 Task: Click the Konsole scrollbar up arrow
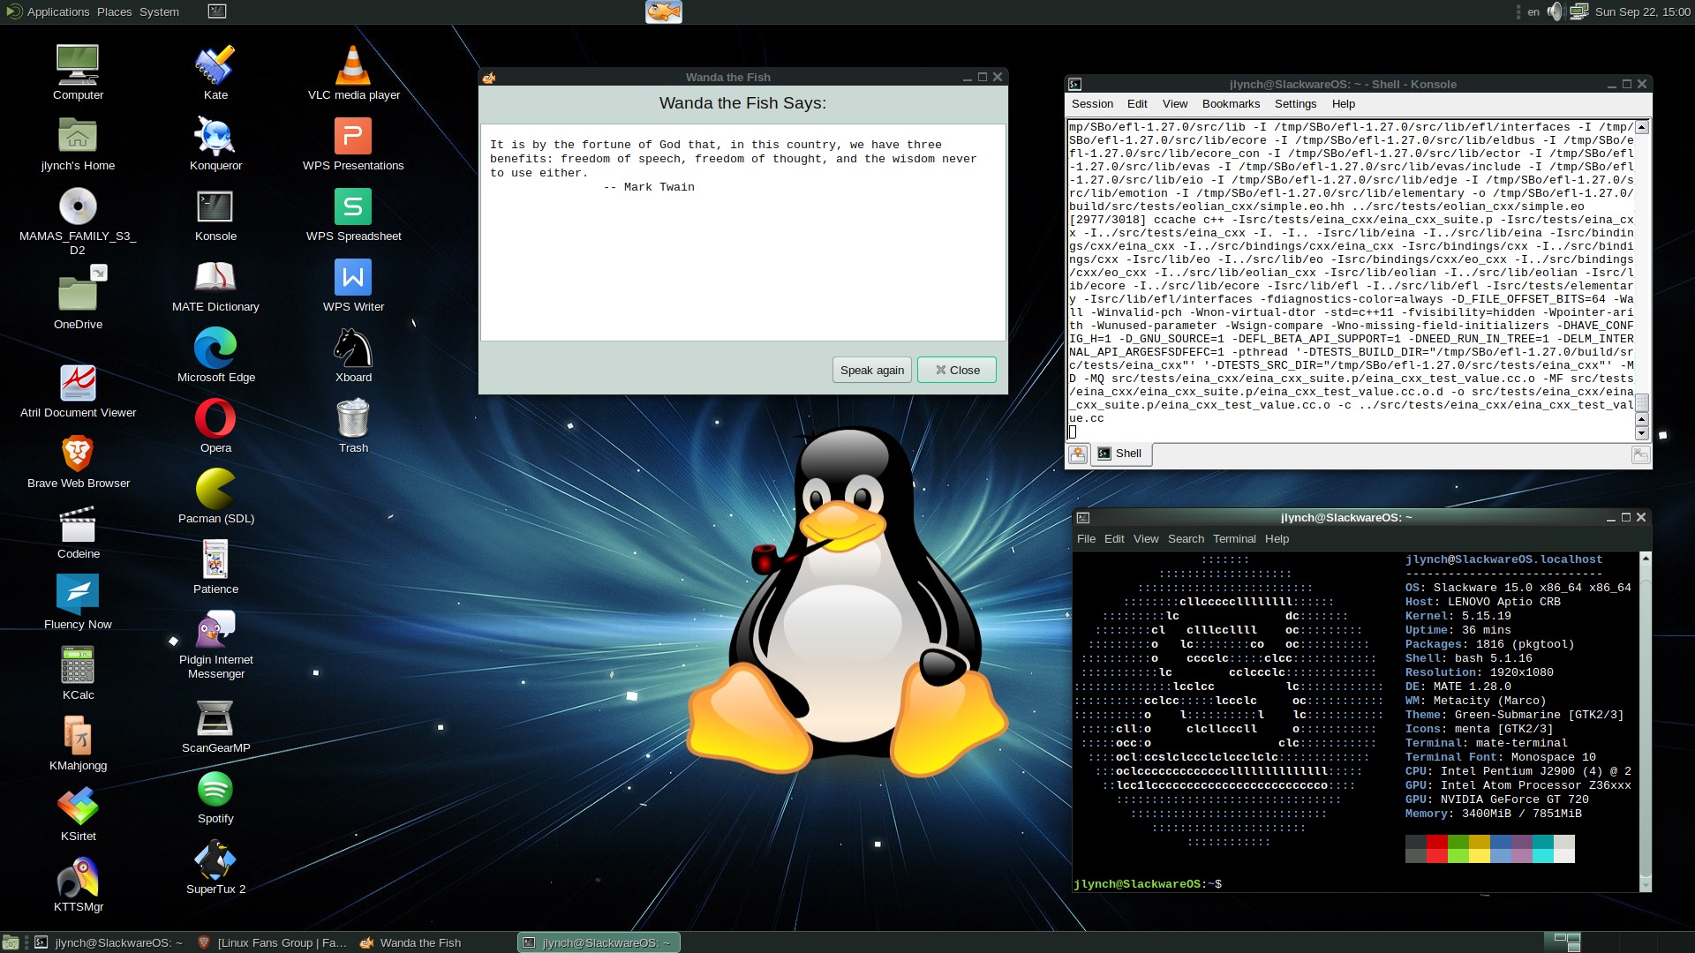[x=1642, y=127]
